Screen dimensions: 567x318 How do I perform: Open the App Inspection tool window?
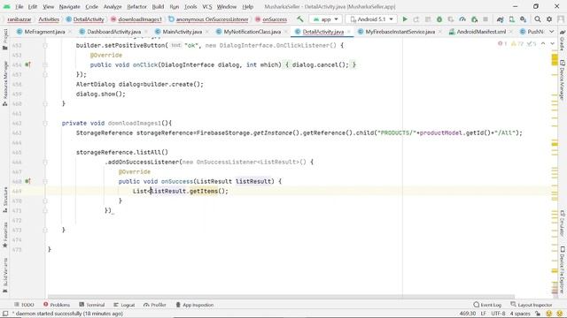(195, 305)
